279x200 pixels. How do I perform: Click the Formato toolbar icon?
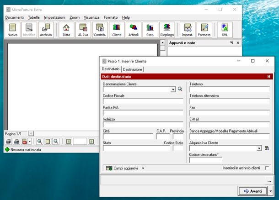204,30
